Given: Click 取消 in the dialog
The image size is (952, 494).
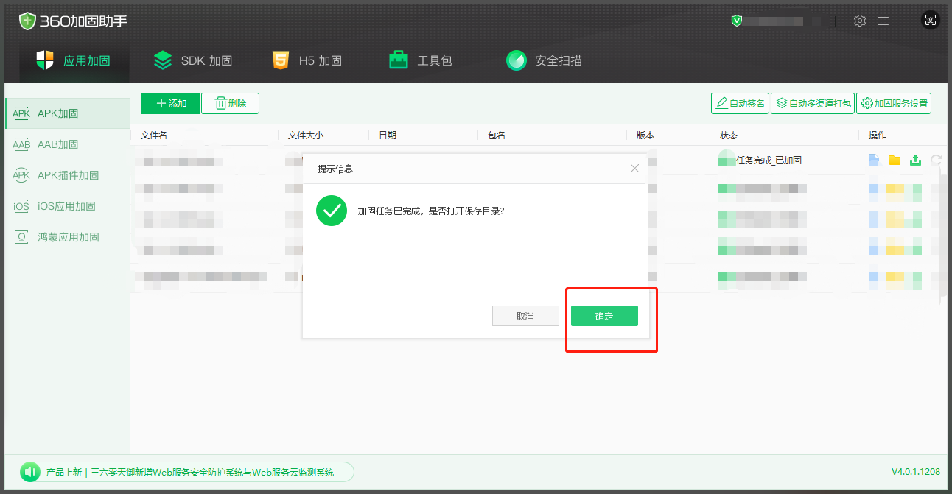Looking at the screenshot, I should (525, 316).
